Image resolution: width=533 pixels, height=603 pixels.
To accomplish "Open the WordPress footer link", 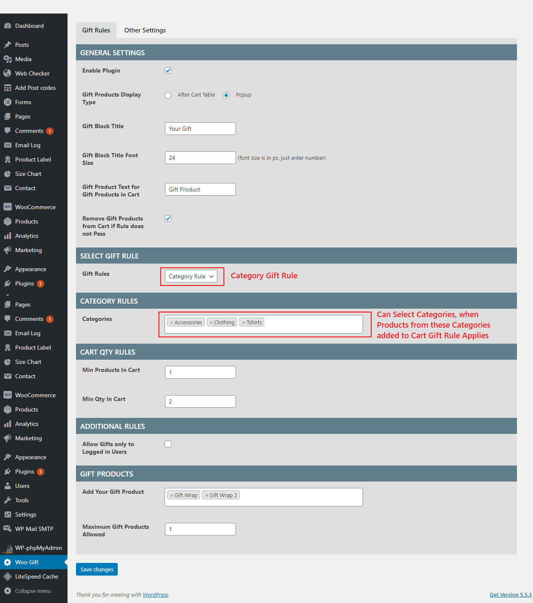I will [x=155, y=595].
